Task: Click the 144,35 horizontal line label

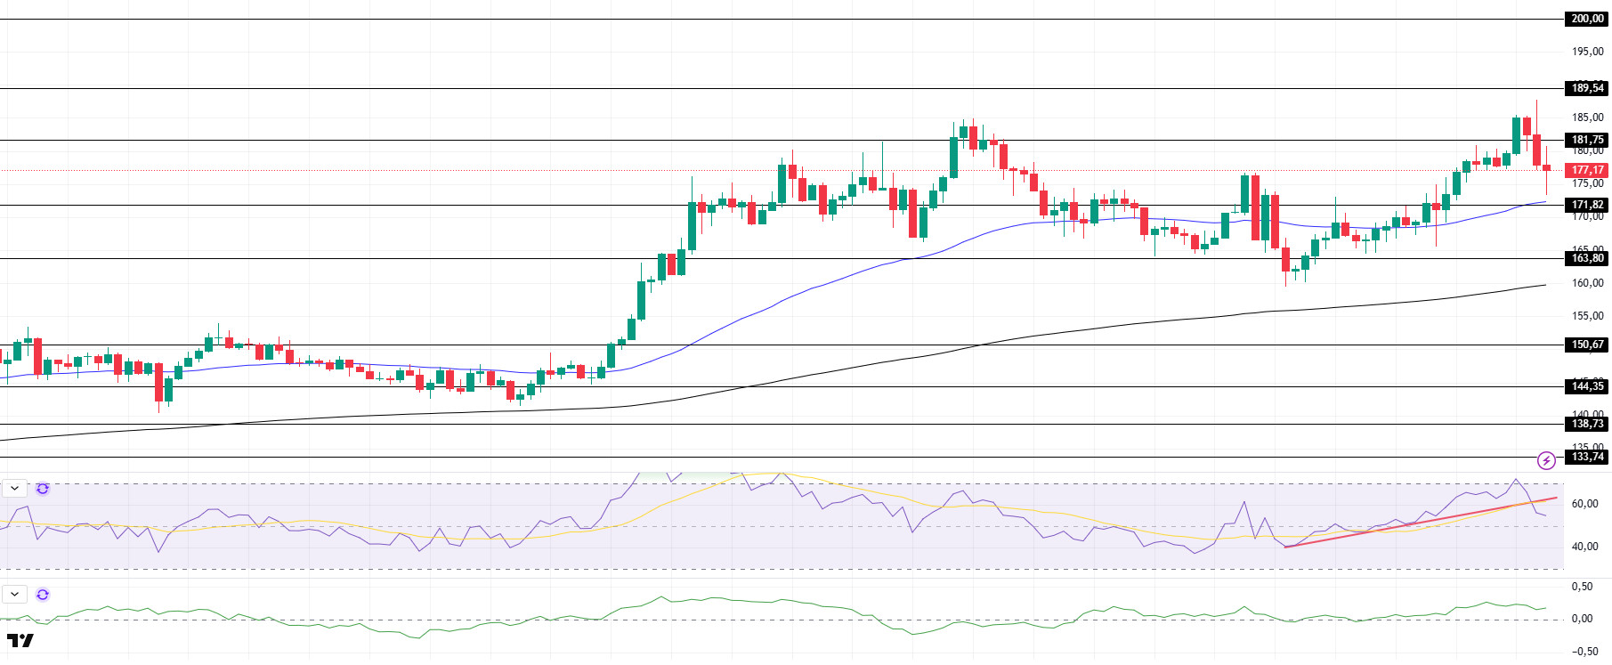Action: pos(1586,386)
